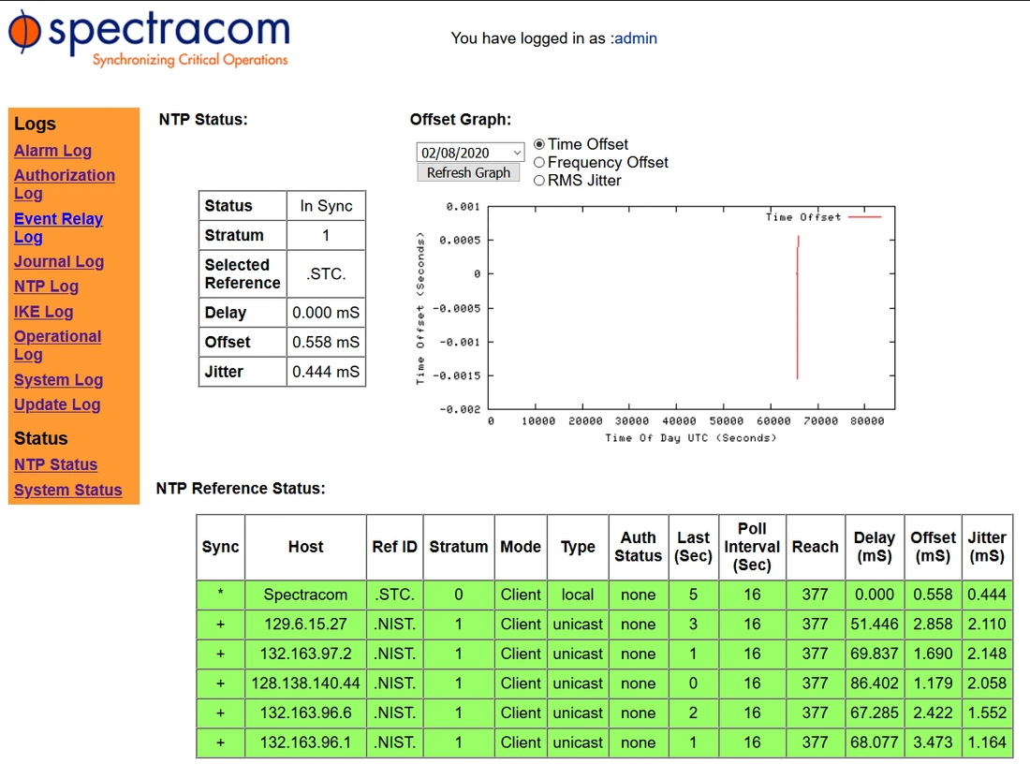Click host '132.163.96.6' cell
This screenshot has width=1030, height=779.
pos(305,713)
